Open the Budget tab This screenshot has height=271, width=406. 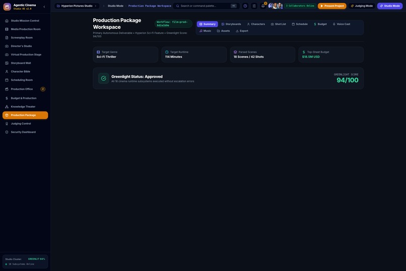pos(320,24)
